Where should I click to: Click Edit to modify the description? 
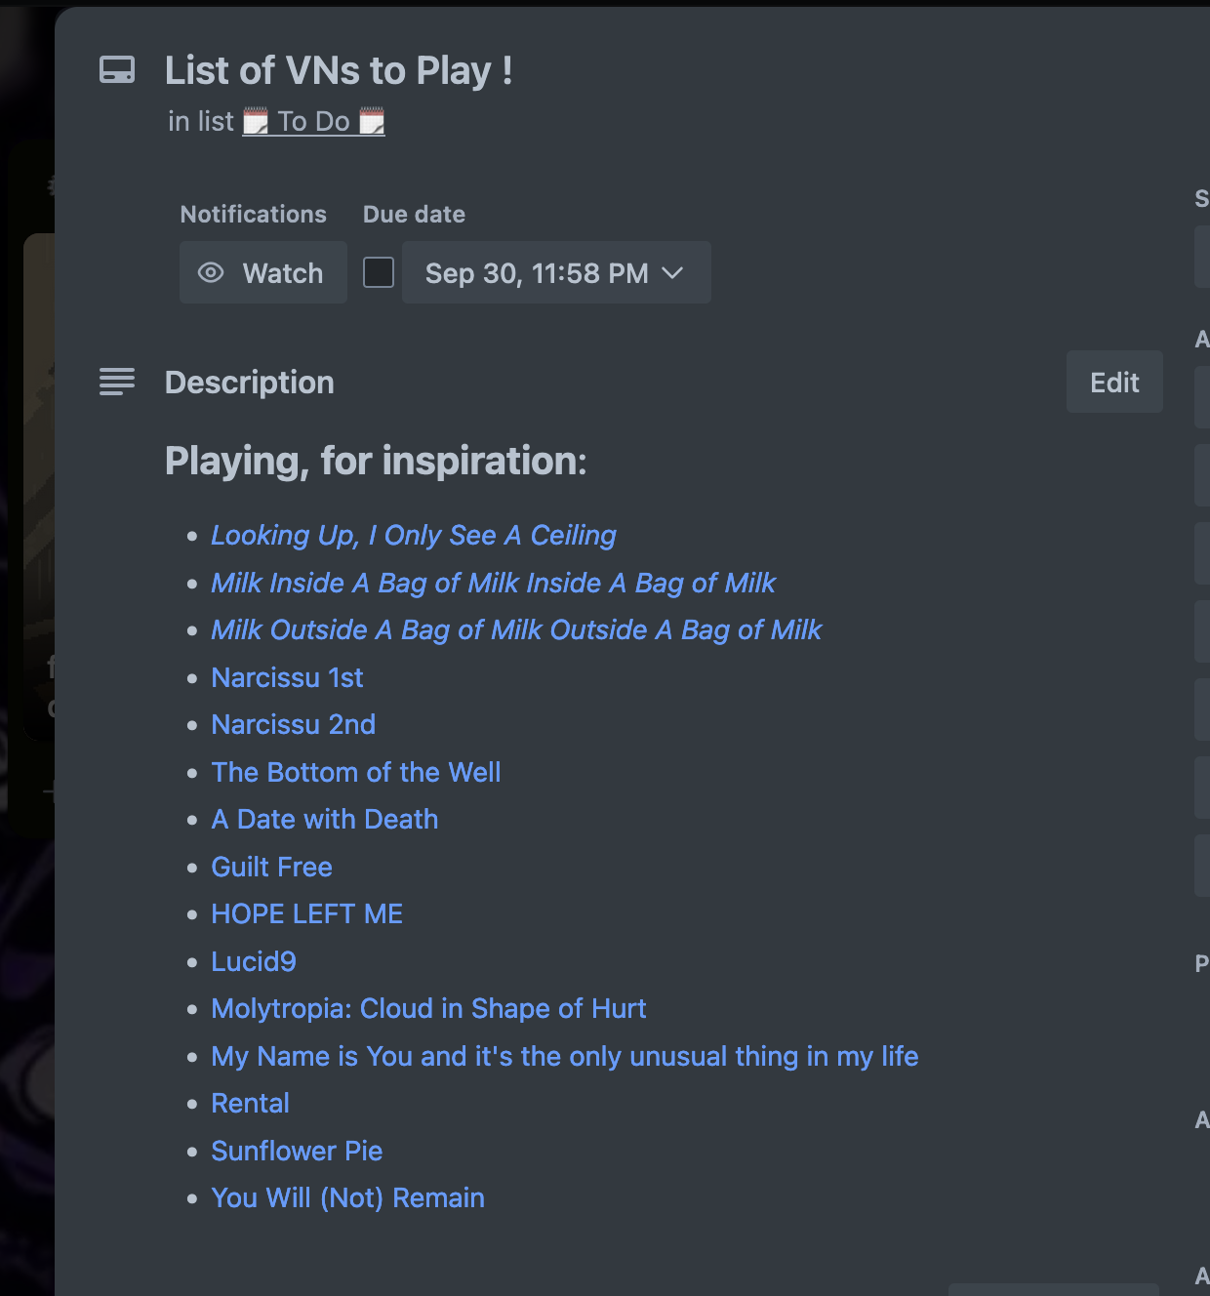point(1113,382)
